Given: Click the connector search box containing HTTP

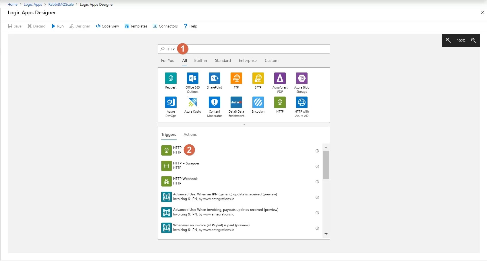Looking at the screenshot, I should click(x=243, y=49).
